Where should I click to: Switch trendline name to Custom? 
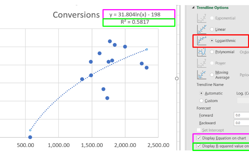tap(201, 101)
